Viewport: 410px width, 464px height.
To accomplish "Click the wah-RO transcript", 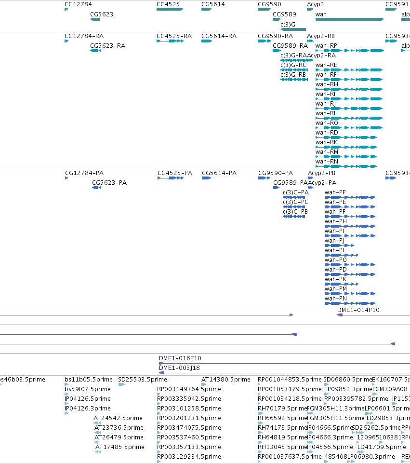I will [349, 128].
